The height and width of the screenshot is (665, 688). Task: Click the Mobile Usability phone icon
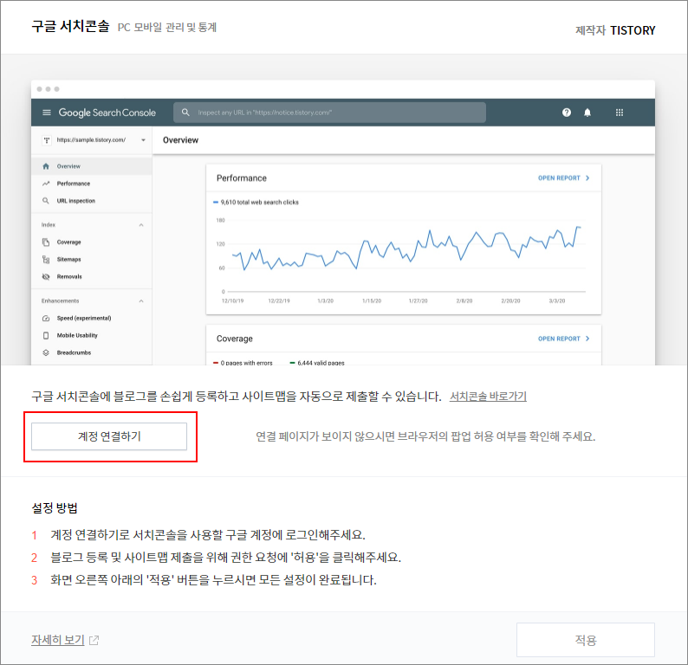(x=46, y=335)
